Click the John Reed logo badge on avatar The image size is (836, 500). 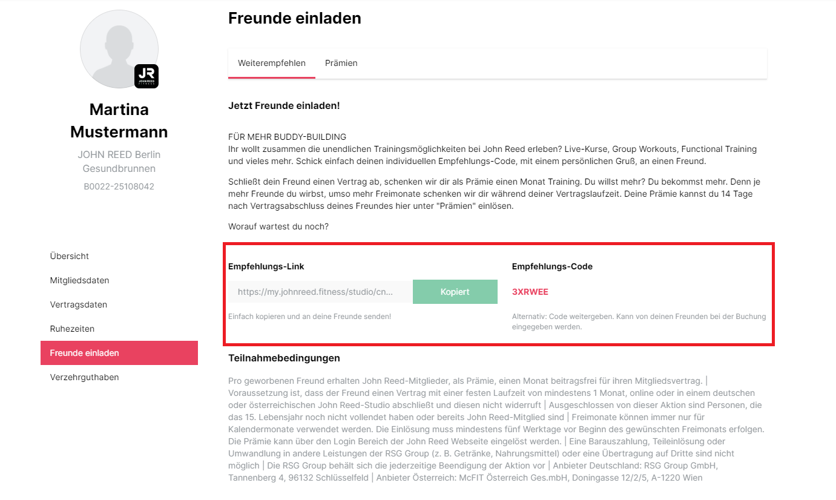point(146,76)
